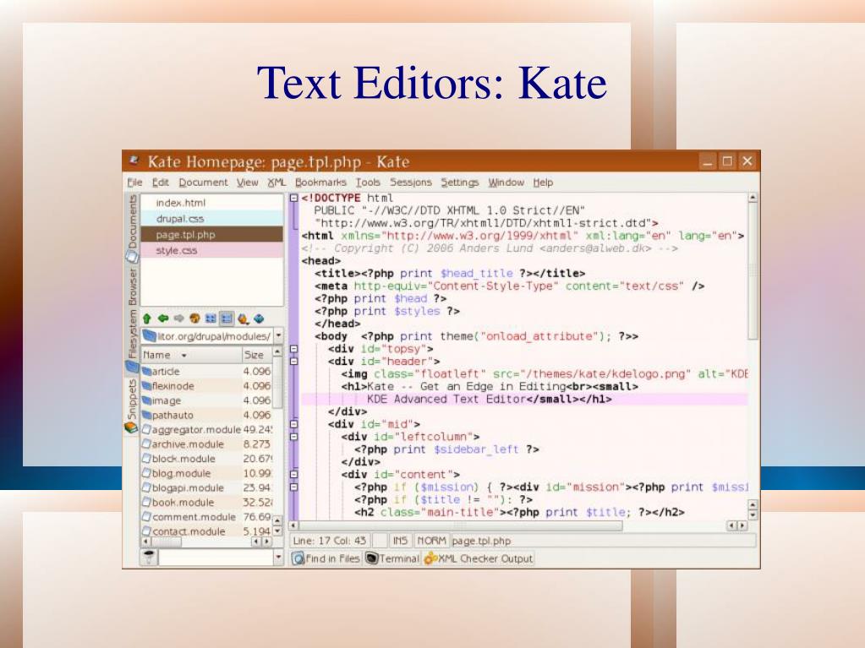Screen dimensions: 865x648
Task: Click the block.module file icon
Action: click(x=147, y=459)
